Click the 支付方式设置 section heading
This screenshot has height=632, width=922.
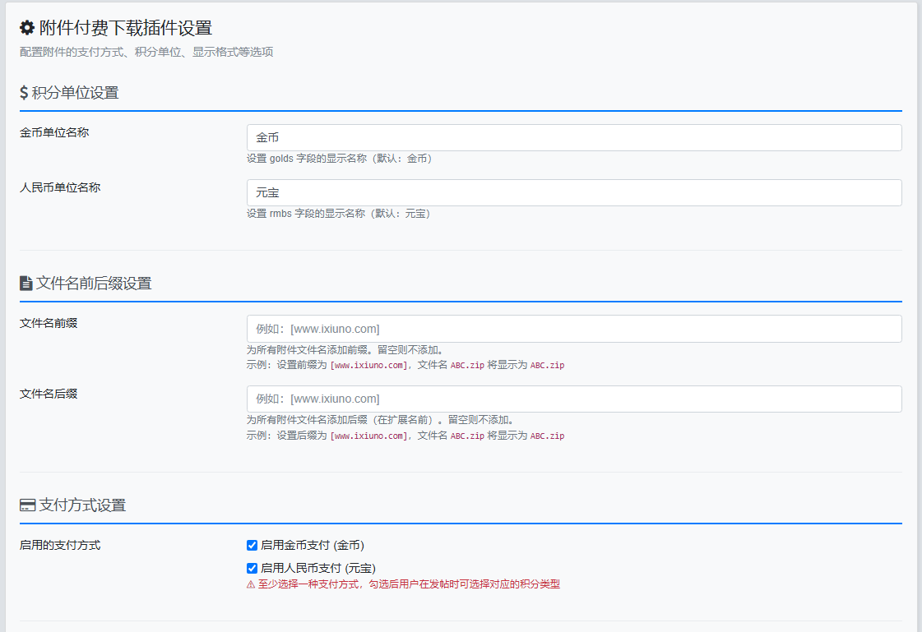tap(82, 505)
